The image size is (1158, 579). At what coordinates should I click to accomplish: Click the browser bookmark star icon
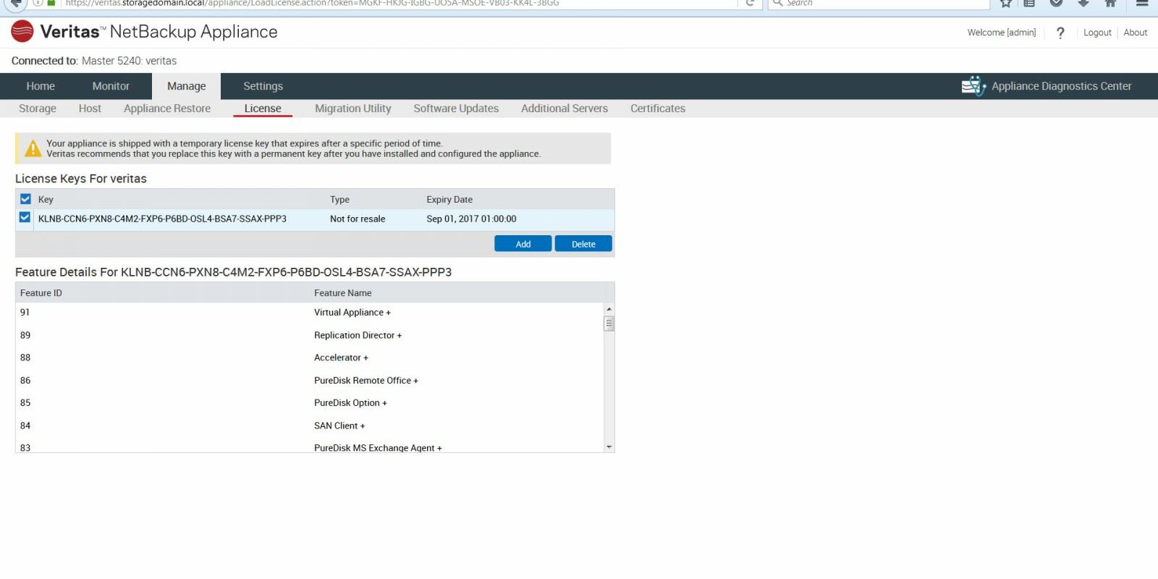click(x=1005, y=3)
